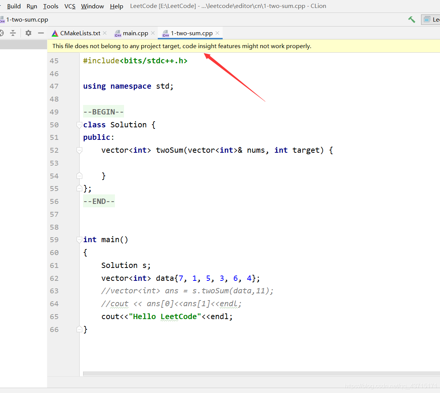Collapse the class Solution code block
The height and width of the screenshot is (393, 440).
point(79,125)
